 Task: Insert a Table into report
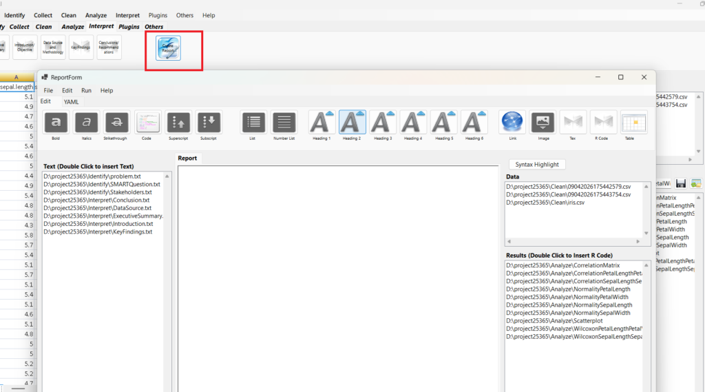point(633,122)
